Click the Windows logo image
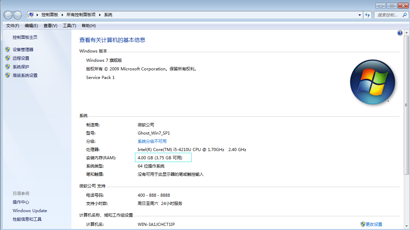 373,82
